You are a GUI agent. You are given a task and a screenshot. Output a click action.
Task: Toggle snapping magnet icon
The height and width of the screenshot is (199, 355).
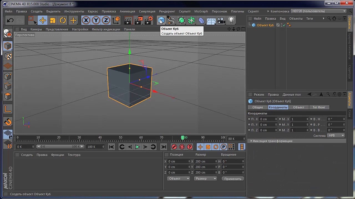tap(8, 122)
